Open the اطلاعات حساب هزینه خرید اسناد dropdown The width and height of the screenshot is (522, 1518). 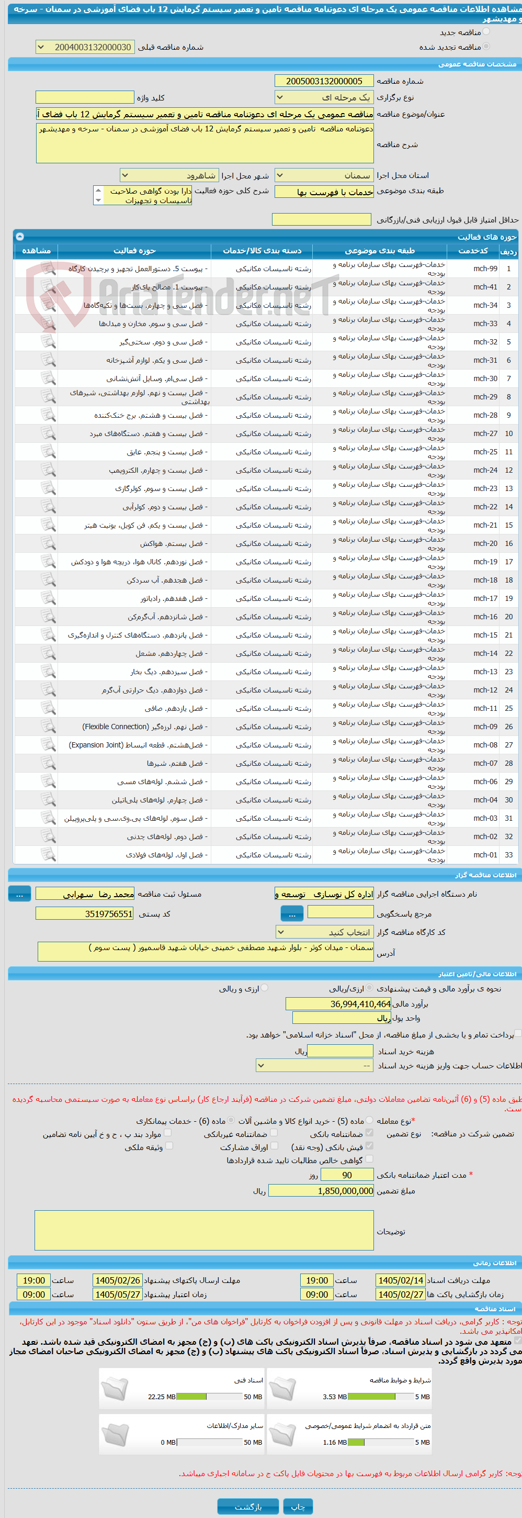[315, 1065]
